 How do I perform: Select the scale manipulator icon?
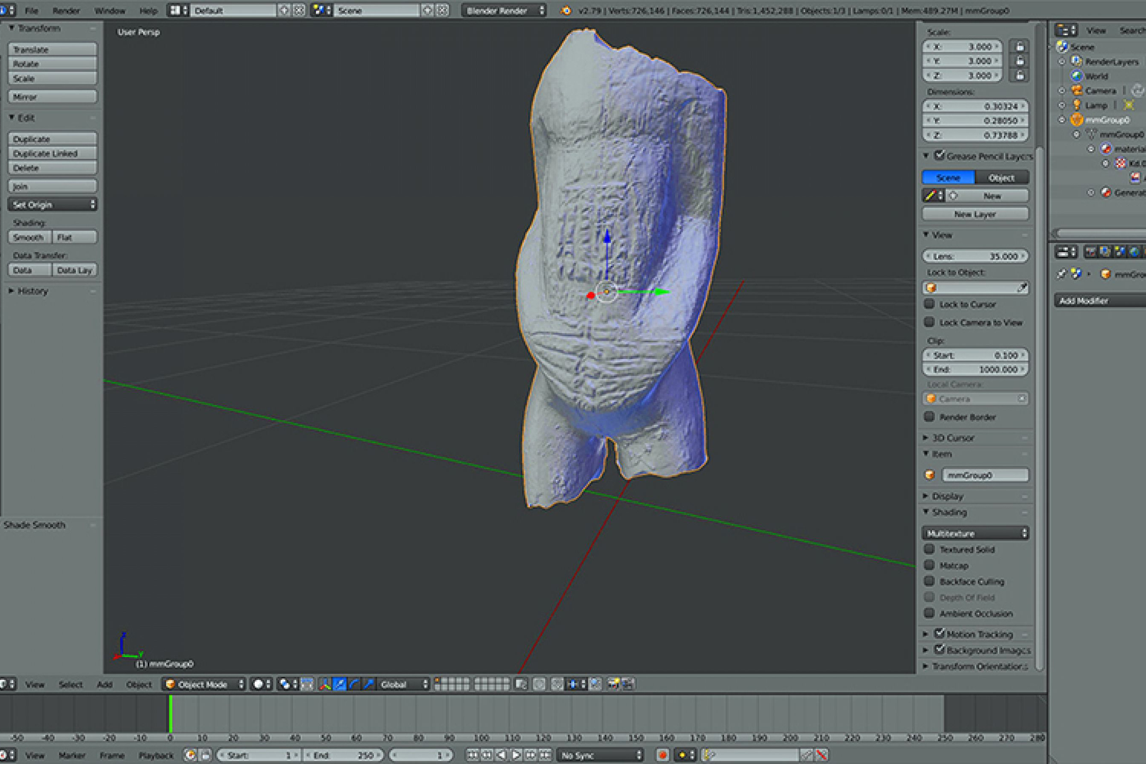[x=369, y=684]
